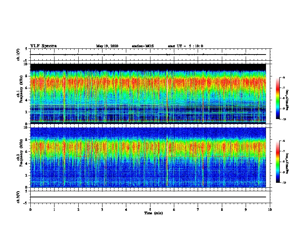The width and height of the screenshot is (304, 235).
Task: Click the 'ch.1(V)' axis label
Action: point(18,55)
